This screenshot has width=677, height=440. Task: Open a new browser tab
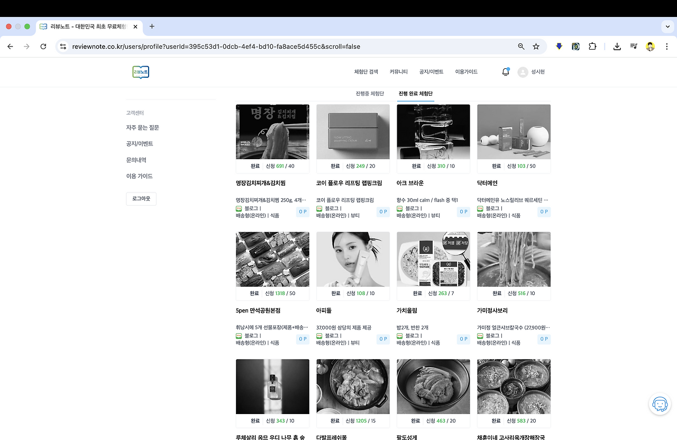(x=152, y=26)
